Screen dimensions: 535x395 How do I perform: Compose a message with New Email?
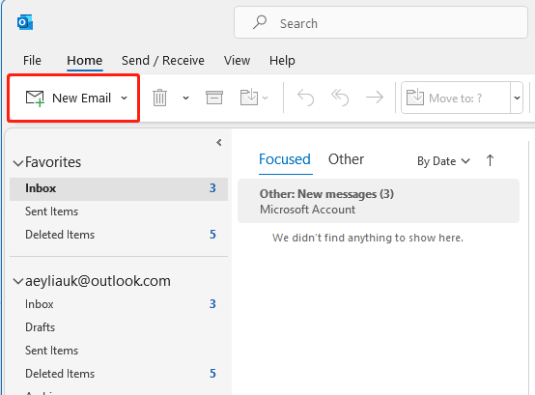69,99
